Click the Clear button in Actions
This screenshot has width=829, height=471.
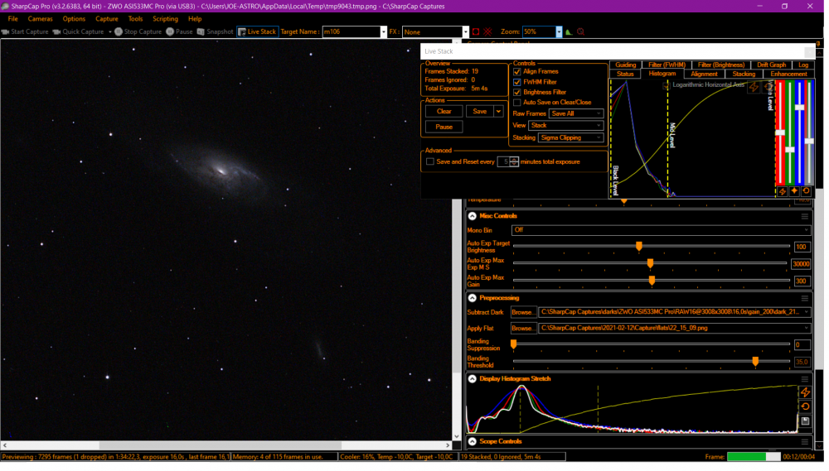pos(444,112)
